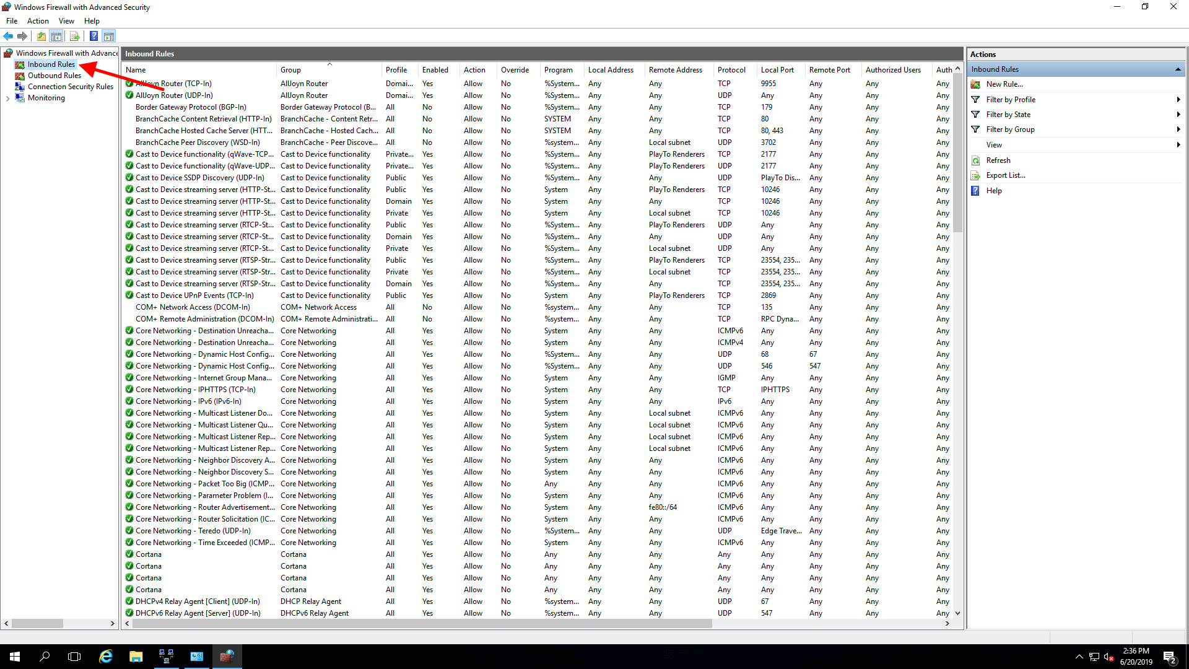
Task: Open the File menu
Action: pyautogui.click(x=12, y=21)
